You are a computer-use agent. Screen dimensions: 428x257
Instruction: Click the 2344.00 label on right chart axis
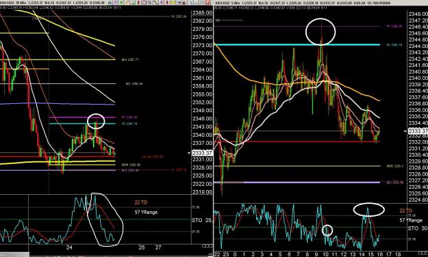tap(418, 46)
